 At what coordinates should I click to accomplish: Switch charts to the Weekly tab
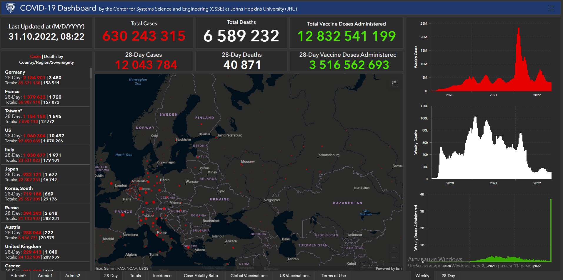tap(422, 276)
